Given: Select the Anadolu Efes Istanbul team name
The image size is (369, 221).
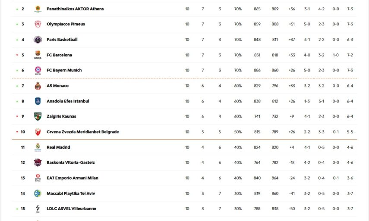Looking at the screenshot, I should click(68, 101).
